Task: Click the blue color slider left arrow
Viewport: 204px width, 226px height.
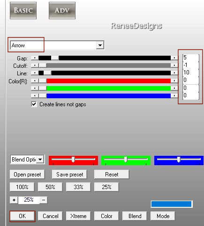Action: coord(35,95)
